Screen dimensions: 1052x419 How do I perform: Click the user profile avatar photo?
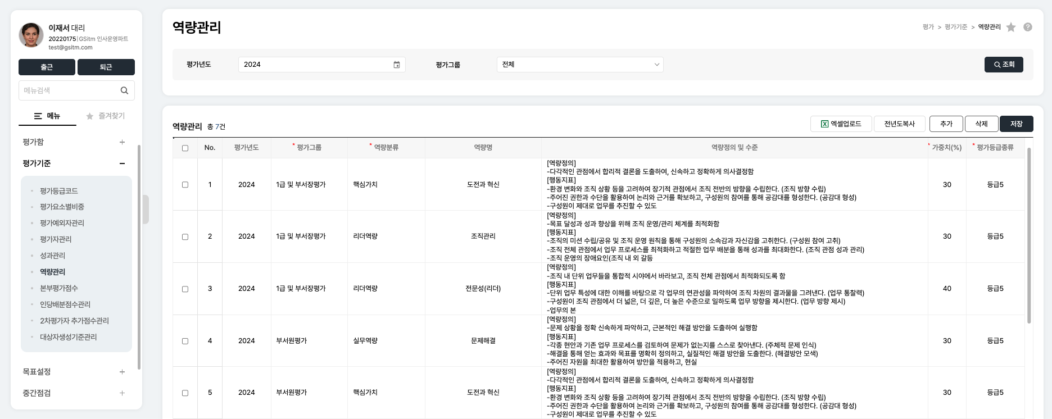pos(31,35)
